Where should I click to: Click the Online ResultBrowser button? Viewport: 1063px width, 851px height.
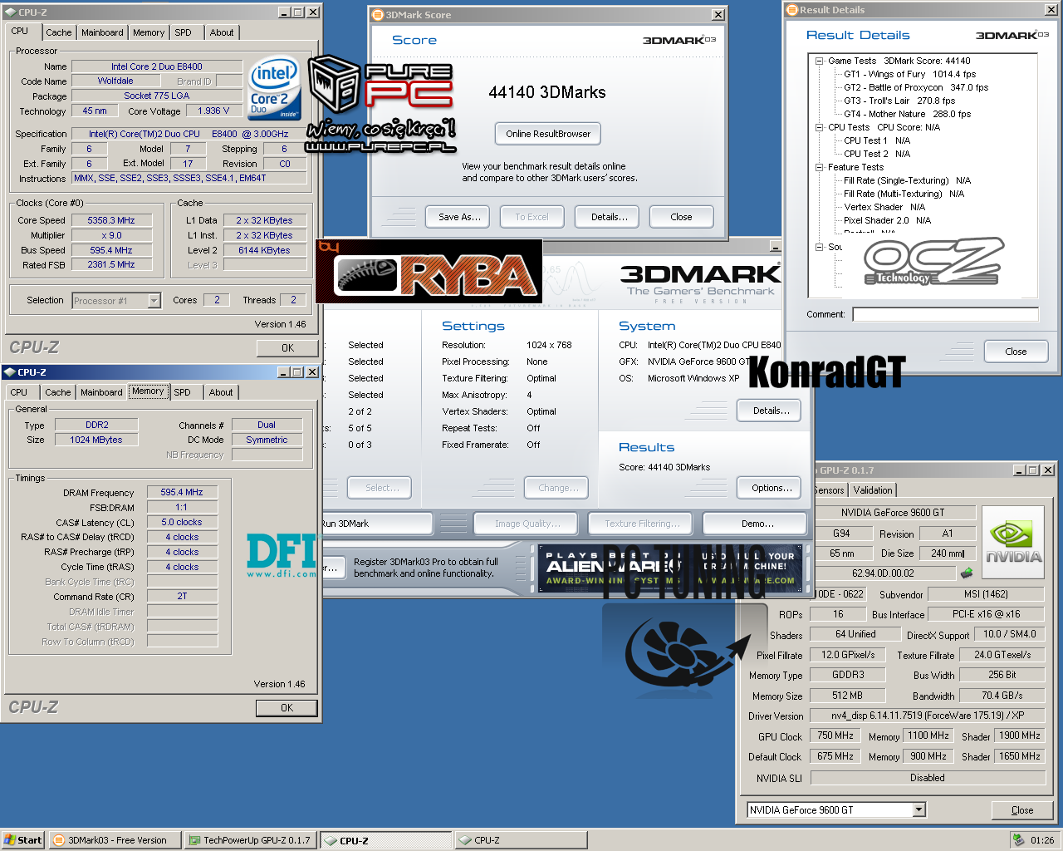pos(548,134)
